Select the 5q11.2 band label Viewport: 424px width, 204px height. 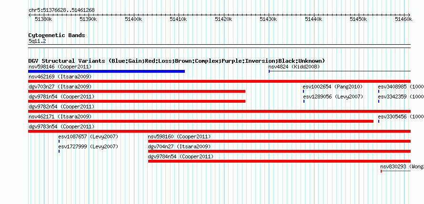[x=37, y=41]
